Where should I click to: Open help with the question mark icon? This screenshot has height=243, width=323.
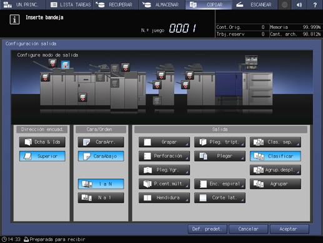tap(315, 4)
